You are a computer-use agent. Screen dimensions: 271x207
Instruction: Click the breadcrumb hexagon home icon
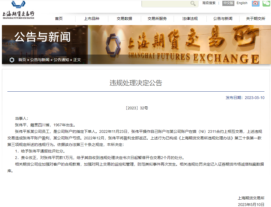pos(12,60)
